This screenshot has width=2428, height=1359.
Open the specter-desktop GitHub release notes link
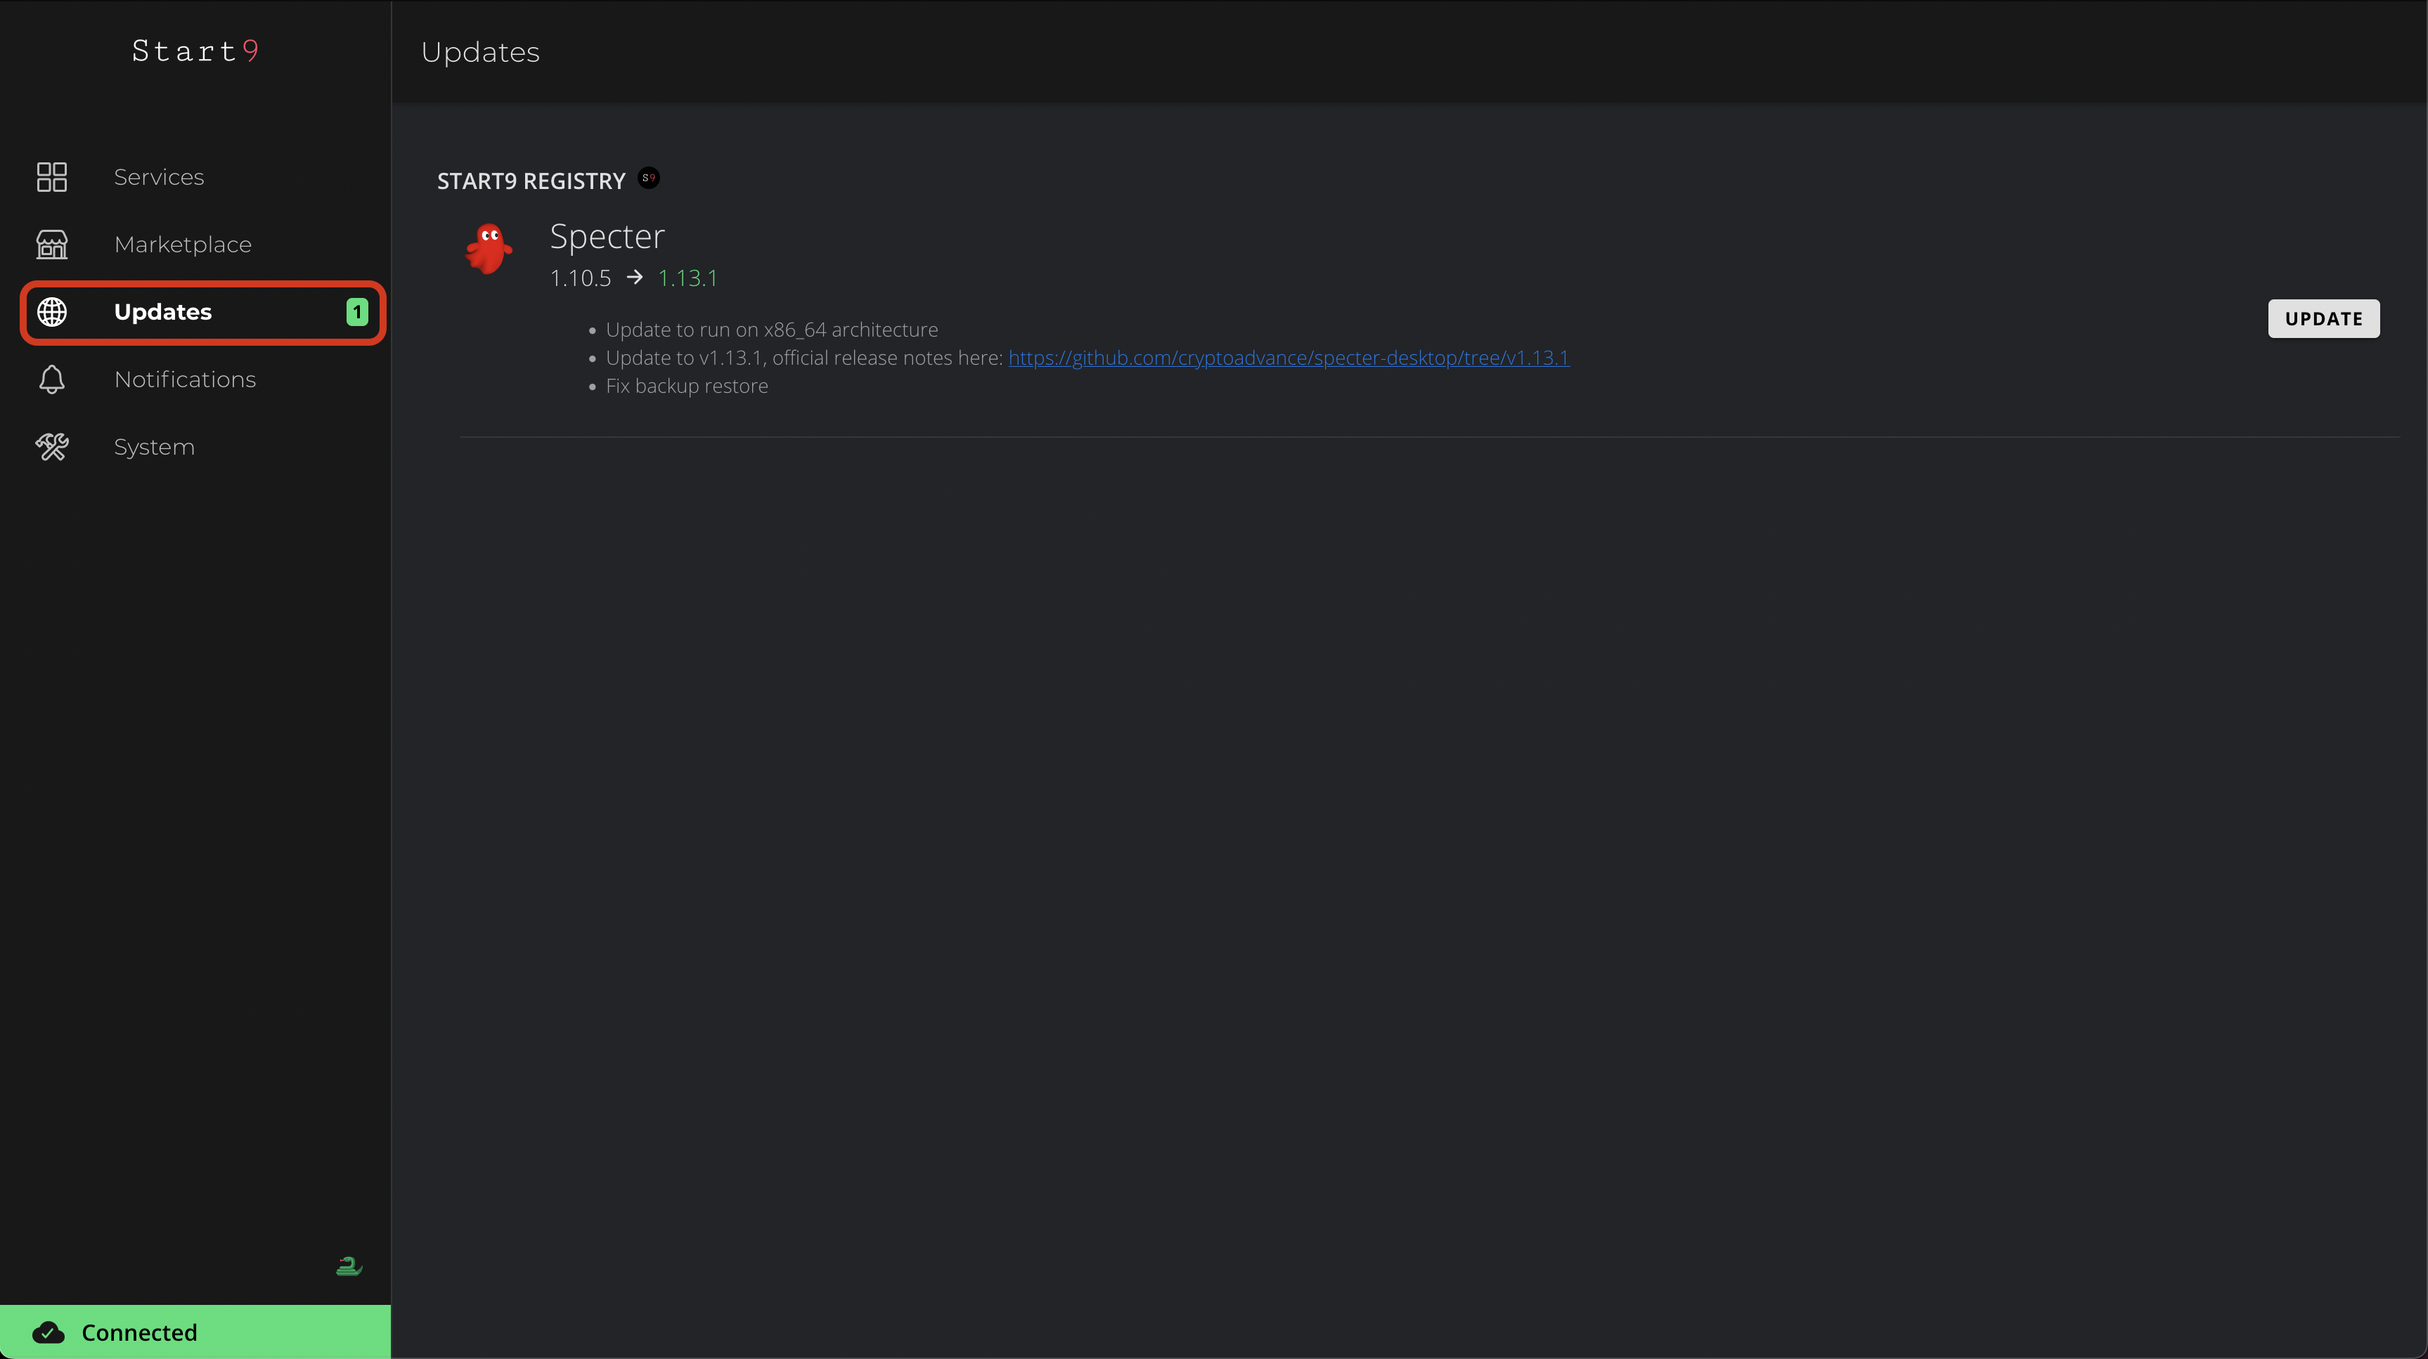pos(1288,358)
